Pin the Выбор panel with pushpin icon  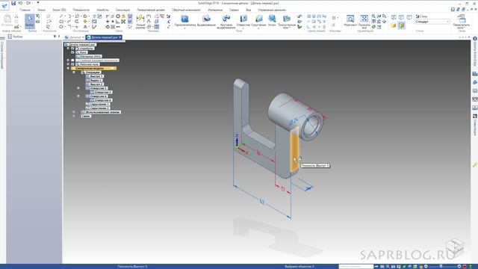click(55, 37)
